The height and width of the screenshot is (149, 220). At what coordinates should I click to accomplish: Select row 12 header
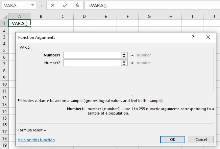4,98
